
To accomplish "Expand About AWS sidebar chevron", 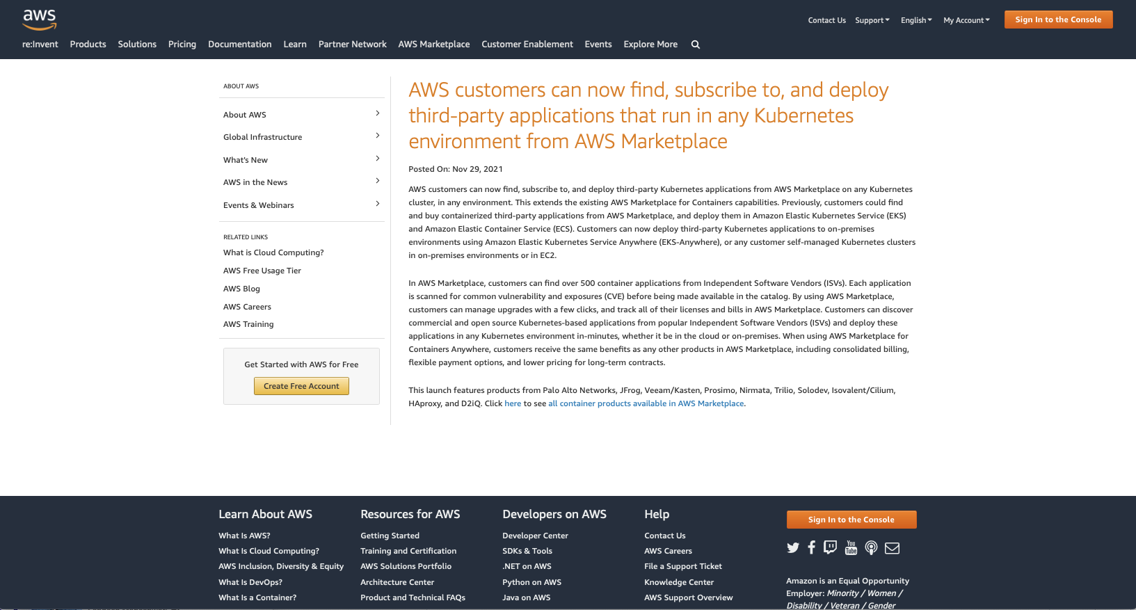I will (378, 113).
